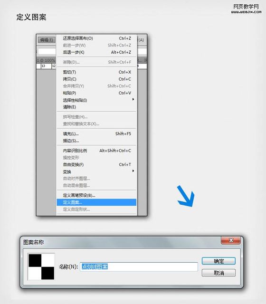
Task: Open the 描边(S)... dialog
Action: click(96, 141)
